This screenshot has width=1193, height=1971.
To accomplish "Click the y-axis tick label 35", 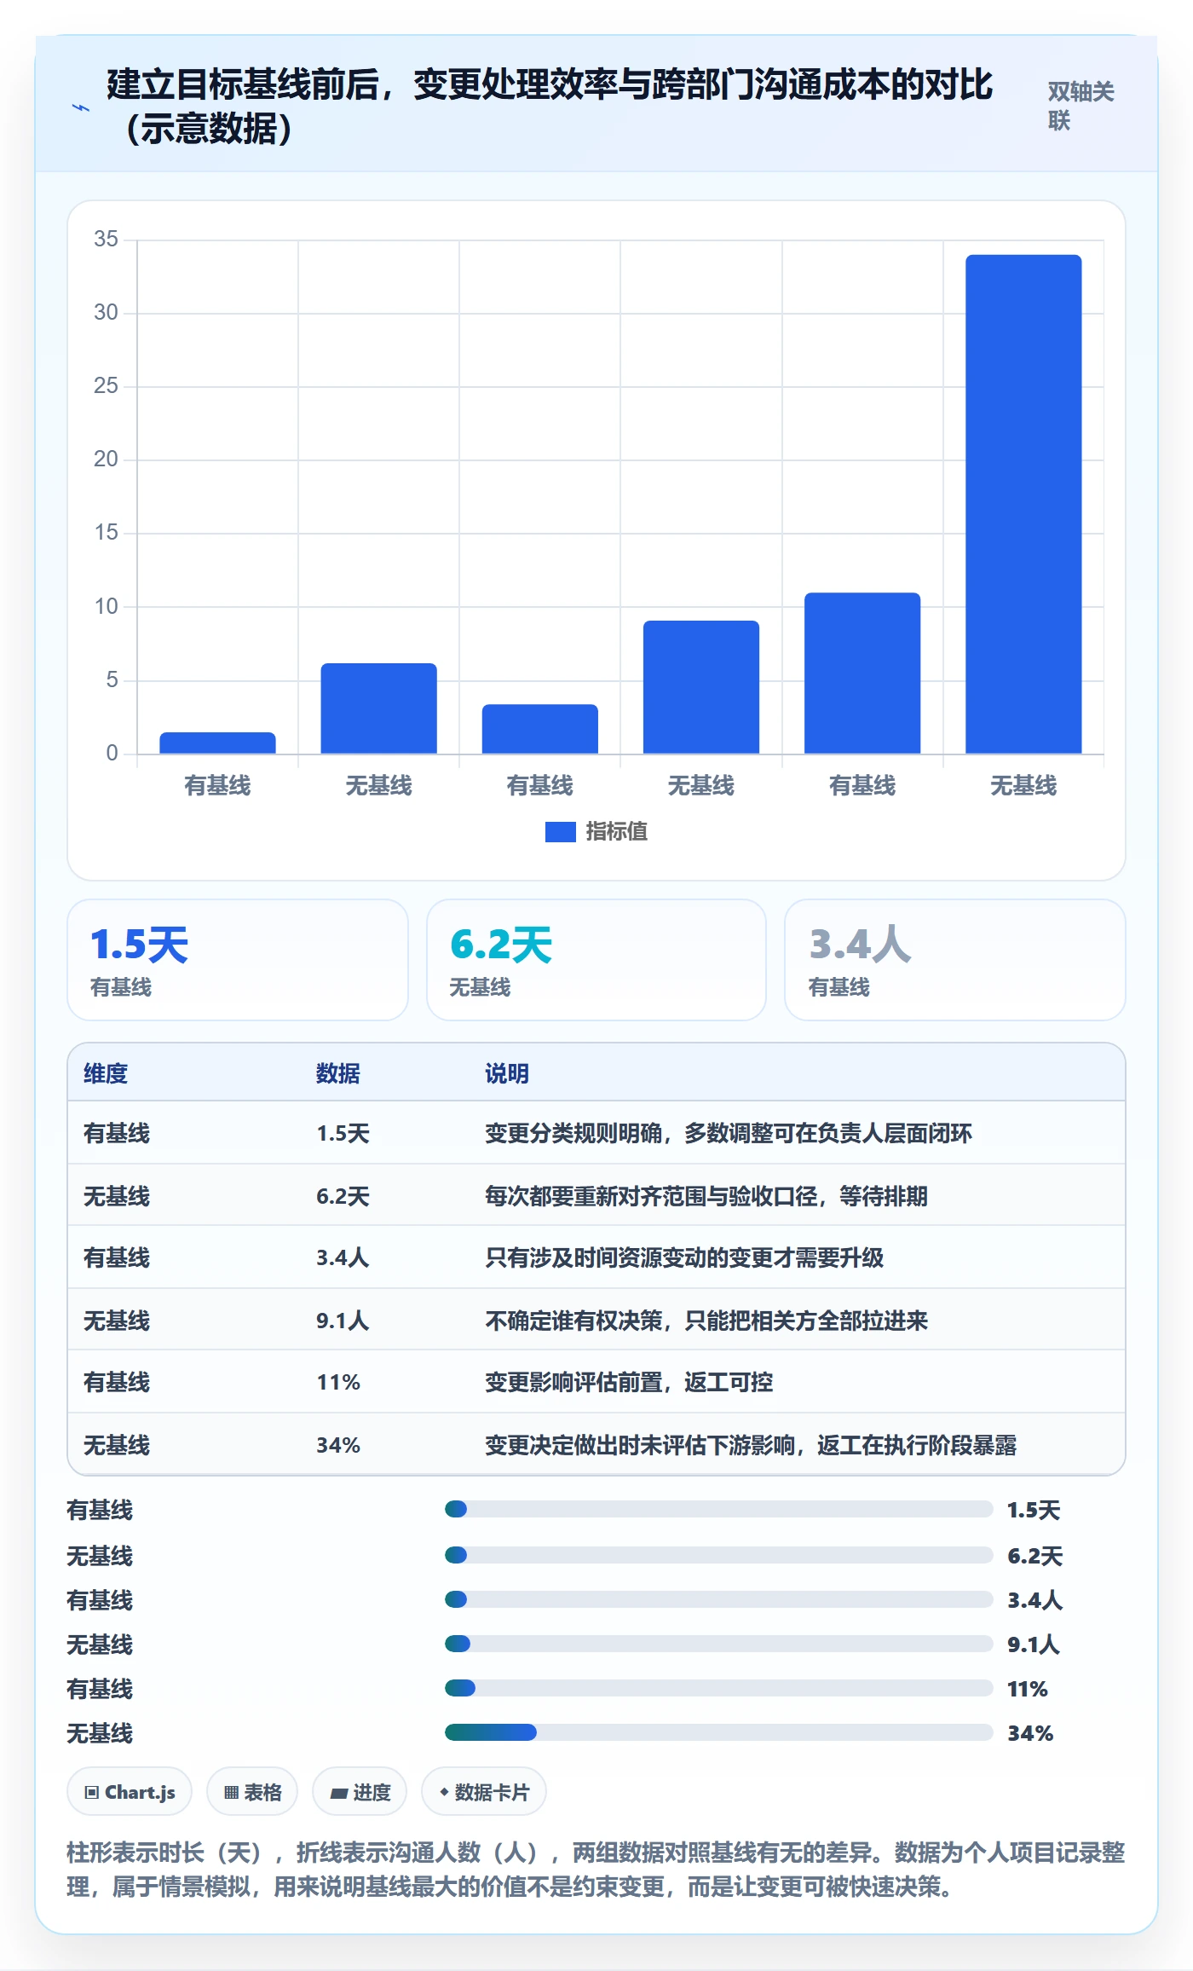I will pos(106,239).
